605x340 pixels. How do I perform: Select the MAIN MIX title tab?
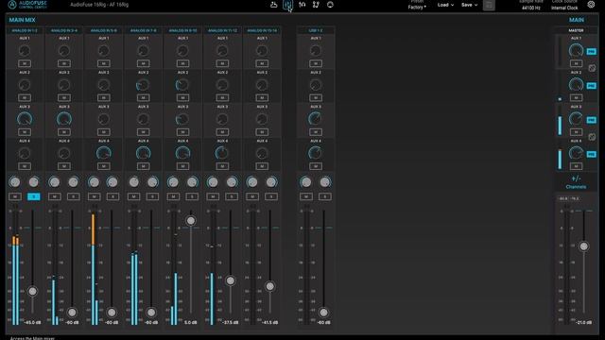tap(22, 20)
